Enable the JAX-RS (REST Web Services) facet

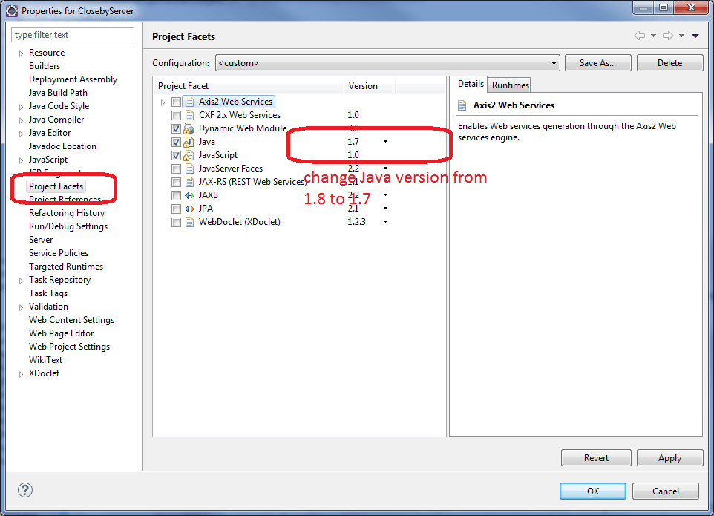click(177, 182)
